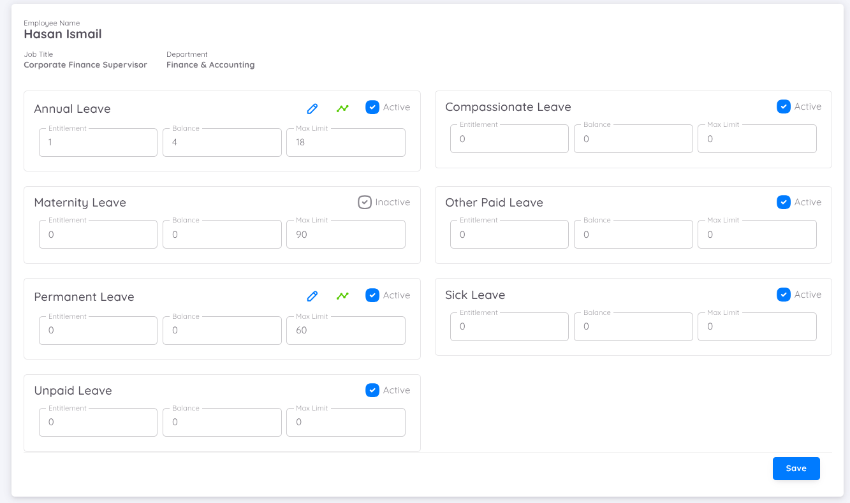This screenshot has height=503, width=850.
Task: Uncheck Active on Compassionate Leave
Action: tap(783, 106)
